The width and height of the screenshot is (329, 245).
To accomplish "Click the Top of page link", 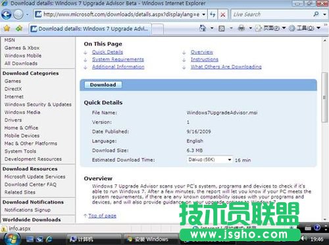I will tap(102, 215).
